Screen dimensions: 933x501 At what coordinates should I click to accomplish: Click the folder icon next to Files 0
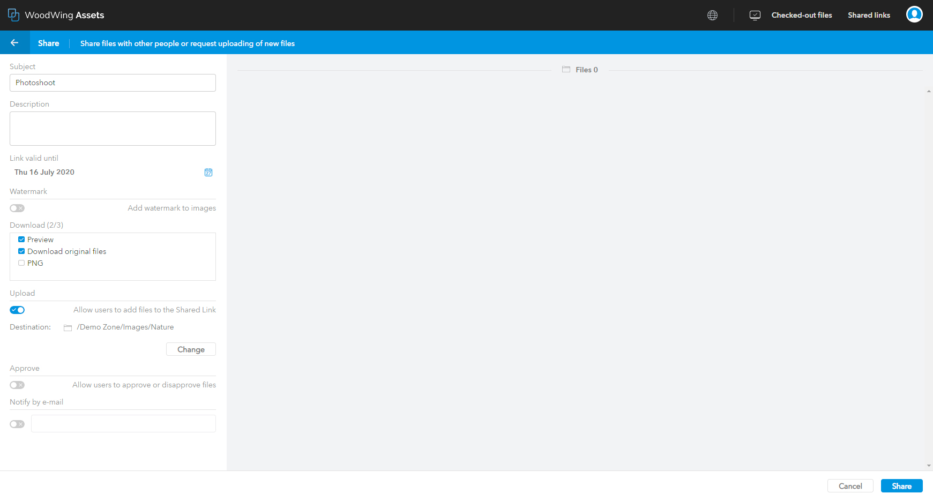(566, 69)
